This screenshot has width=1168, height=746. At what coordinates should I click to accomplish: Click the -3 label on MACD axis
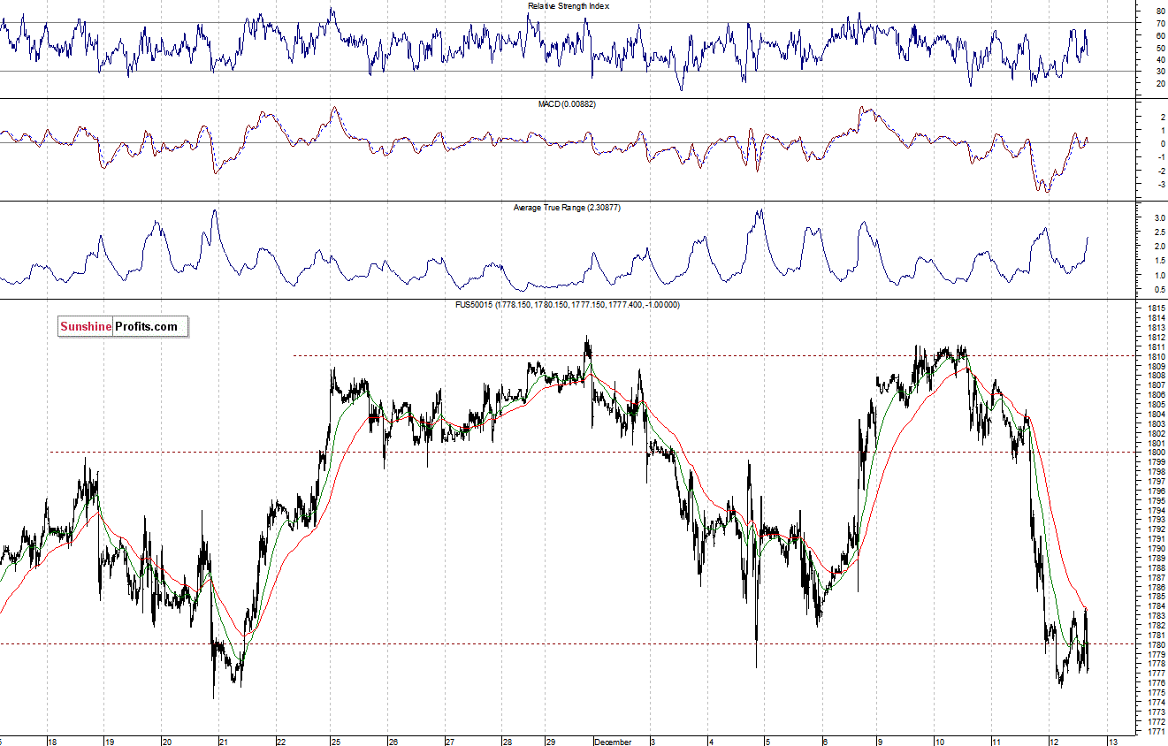pyautogui.click(x=1161, y=185)
